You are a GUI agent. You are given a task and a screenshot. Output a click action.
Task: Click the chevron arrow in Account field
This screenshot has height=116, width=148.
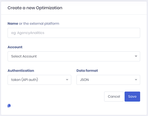pos(136,56)
